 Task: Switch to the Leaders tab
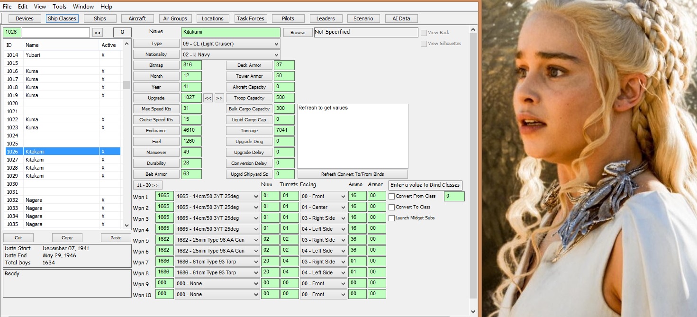326,18
